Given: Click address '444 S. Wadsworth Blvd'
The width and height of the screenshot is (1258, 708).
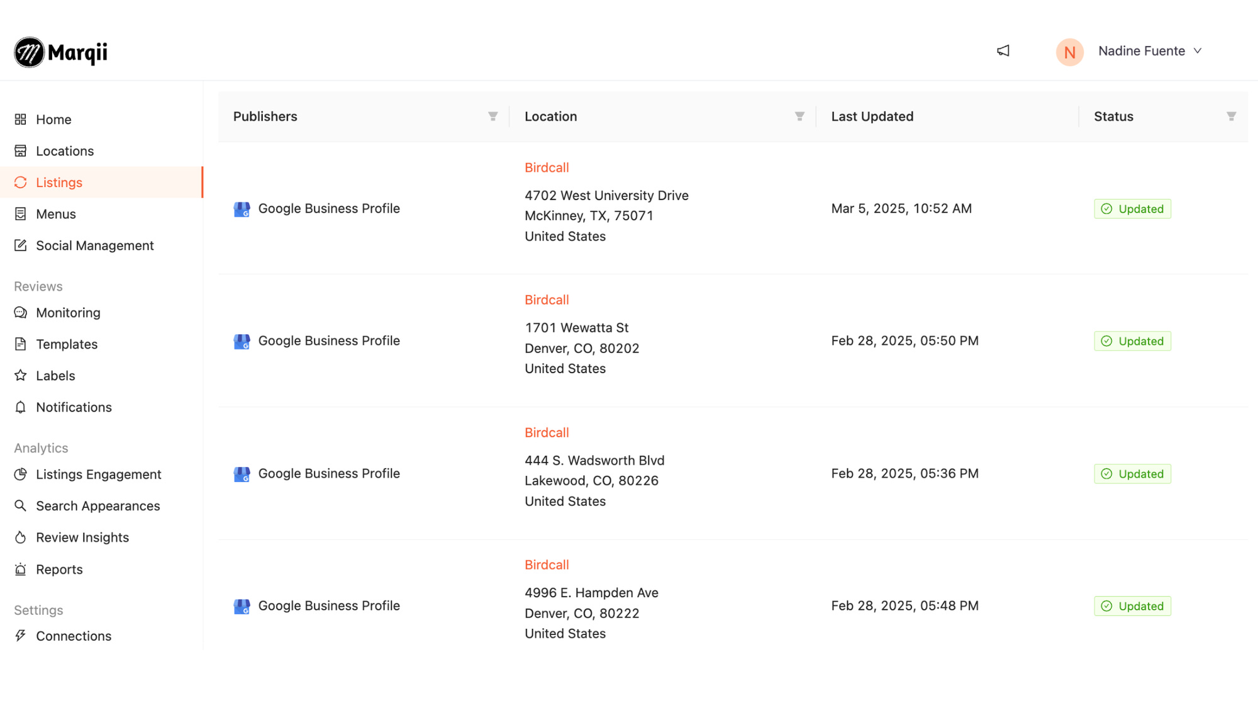Looking at the screenshot, I should coord(594,461).
